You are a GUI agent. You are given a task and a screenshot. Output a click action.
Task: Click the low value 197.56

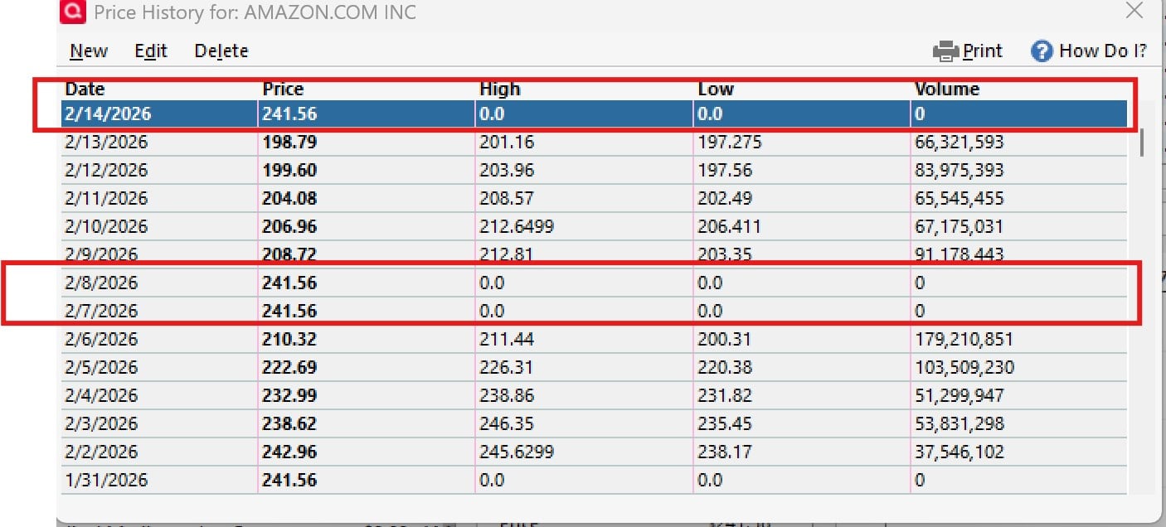pyautogui.click(x=724, y=171)
